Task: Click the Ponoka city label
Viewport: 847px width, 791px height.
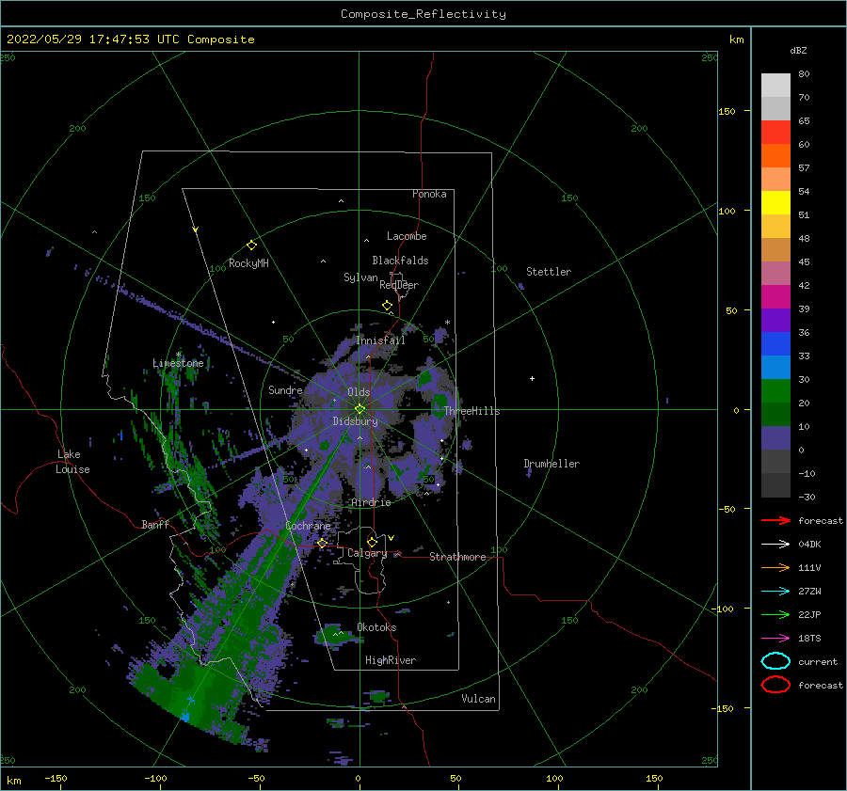Action: (x=429, y=194)
